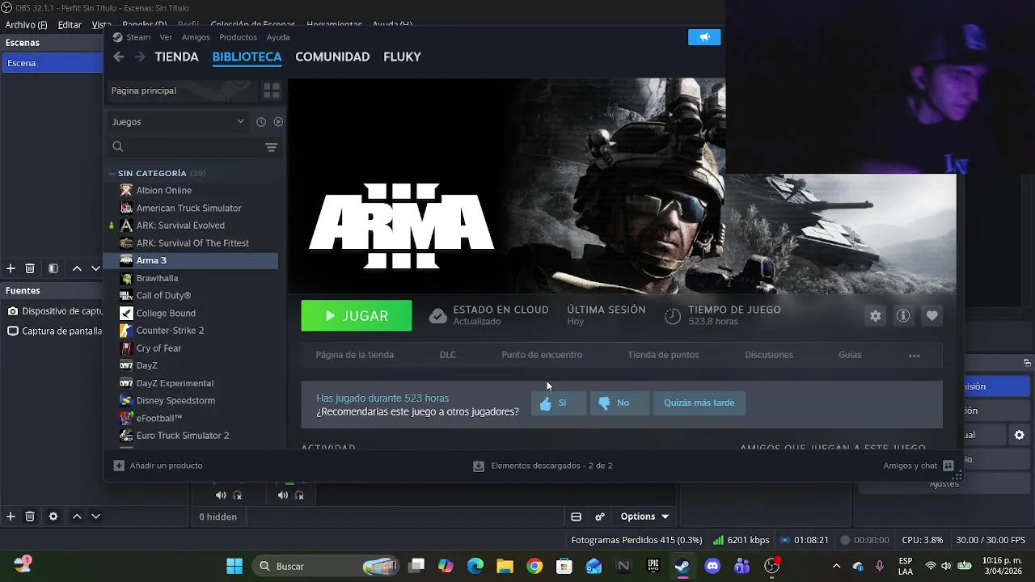The height and width of the screenshot is (582, 1035).
Task: Open Arma 3 manage gear settings
Action: [875, 316]
